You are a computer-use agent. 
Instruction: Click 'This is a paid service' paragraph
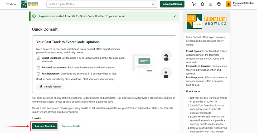coord(103,110)
